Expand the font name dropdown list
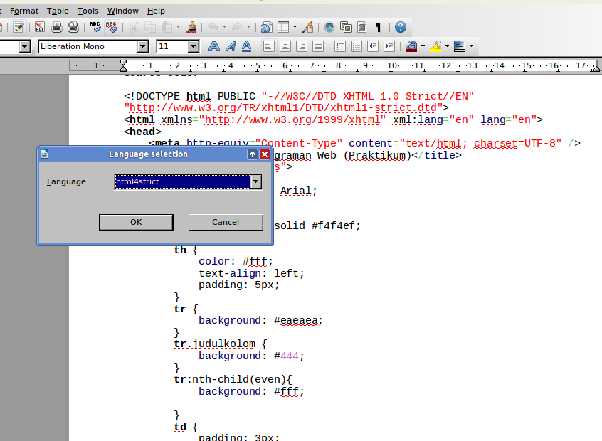 click(143, 46)
